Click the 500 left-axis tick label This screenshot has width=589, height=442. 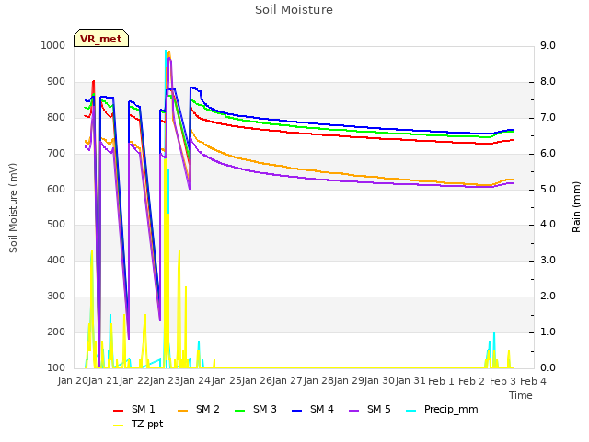(x=56, y=225)
